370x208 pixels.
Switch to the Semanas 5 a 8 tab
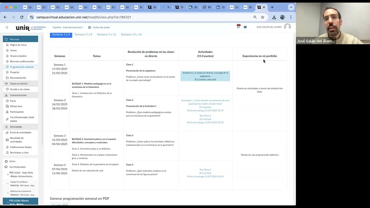coord(83,35)
